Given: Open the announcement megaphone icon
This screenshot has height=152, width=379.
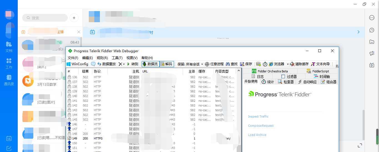Looking at the screenshot, I should 372,54.
